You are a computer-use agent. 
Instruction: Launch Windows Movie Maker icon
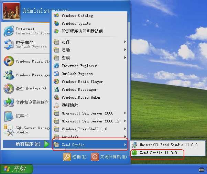coord(56,97)
